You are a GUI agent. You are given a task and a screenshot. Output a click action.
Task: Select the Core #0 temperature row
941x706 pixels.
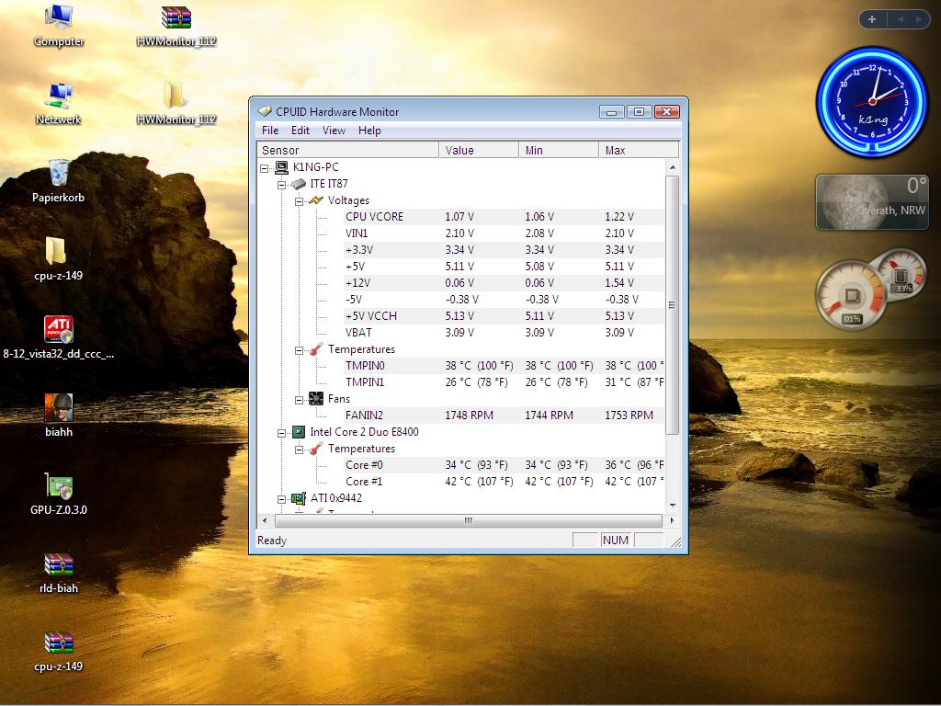pyautogui.click(x=505, y=465)
